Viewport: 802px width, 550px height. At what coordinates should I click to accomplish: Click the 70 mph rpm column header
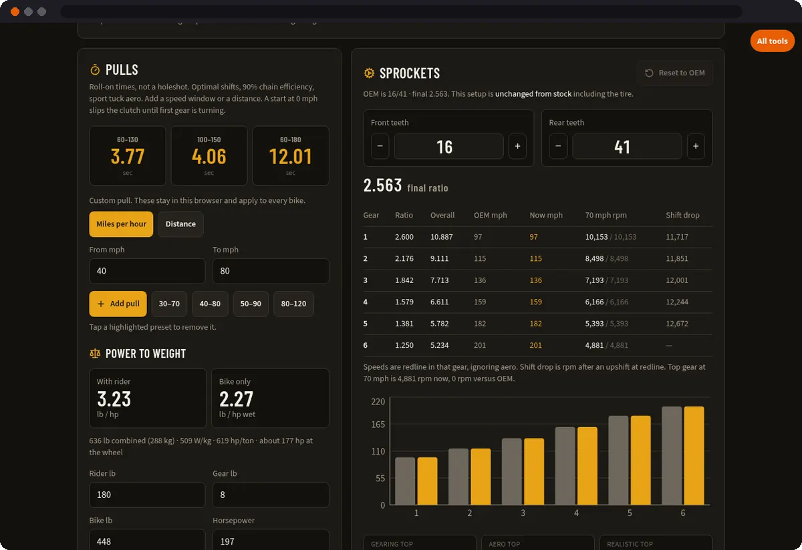606,215
